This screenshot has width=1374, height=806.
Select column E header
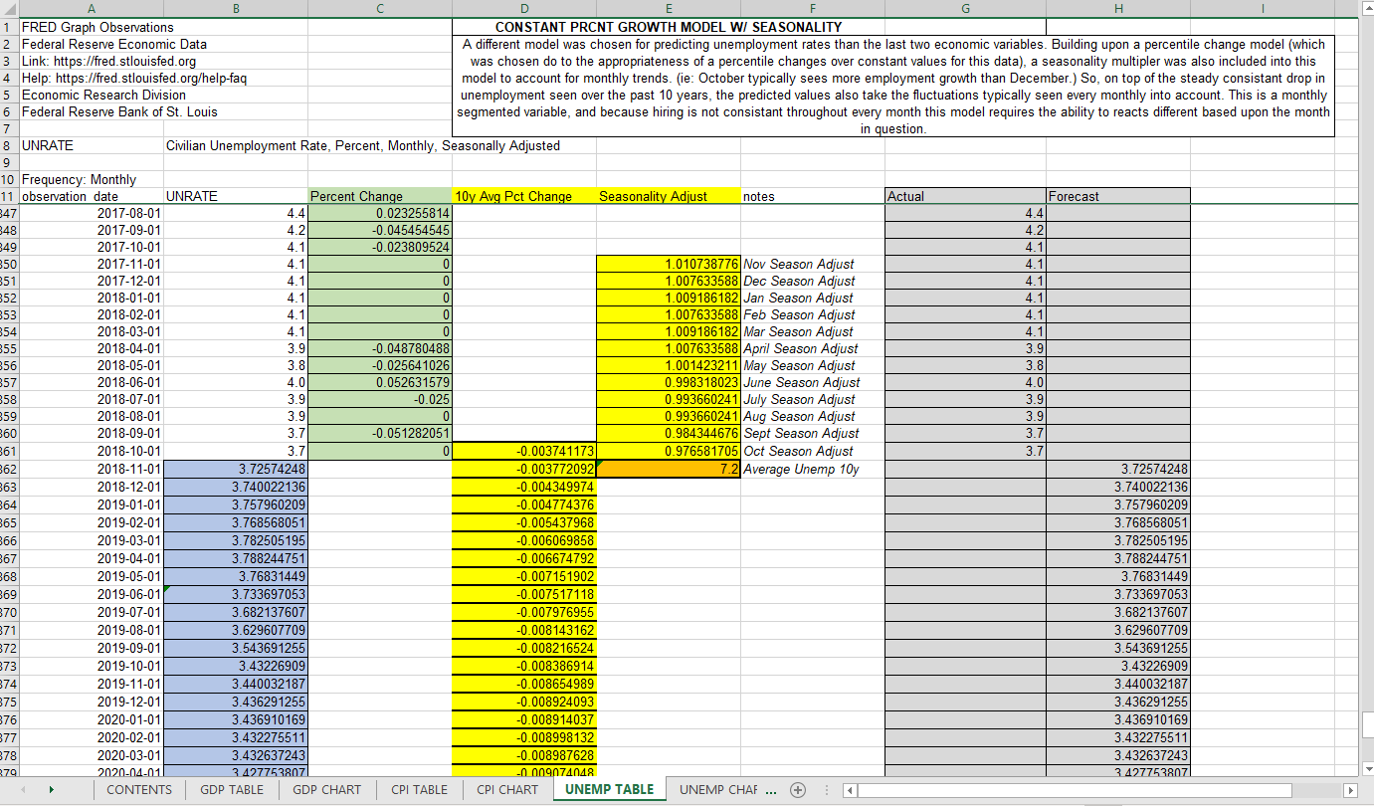coord(669,9)
